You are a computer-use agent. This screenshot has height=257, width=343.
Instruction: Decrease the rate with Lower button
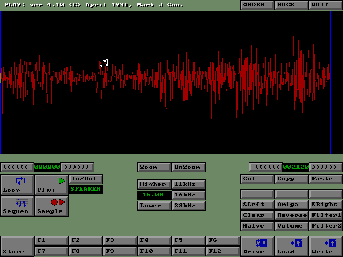(x=154, y=206)
